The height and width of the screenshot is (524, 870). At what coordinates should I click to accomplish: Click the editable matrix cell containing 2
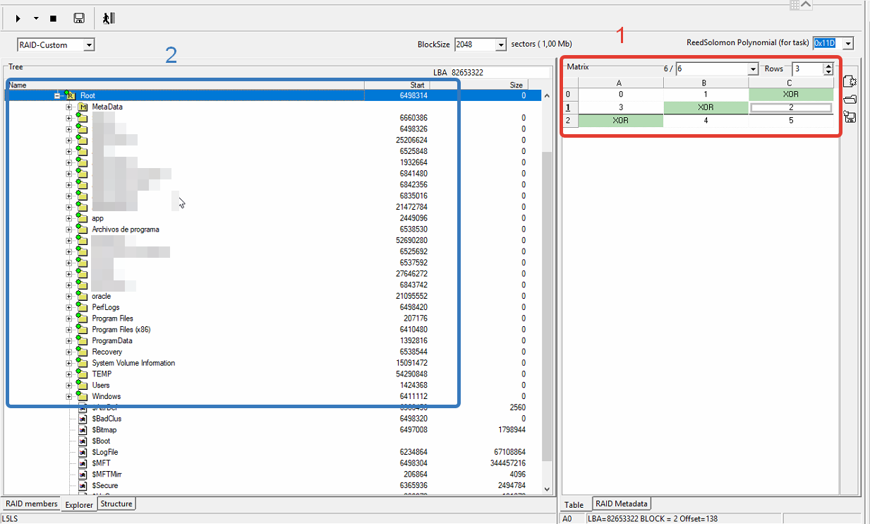tap(791, 107)
